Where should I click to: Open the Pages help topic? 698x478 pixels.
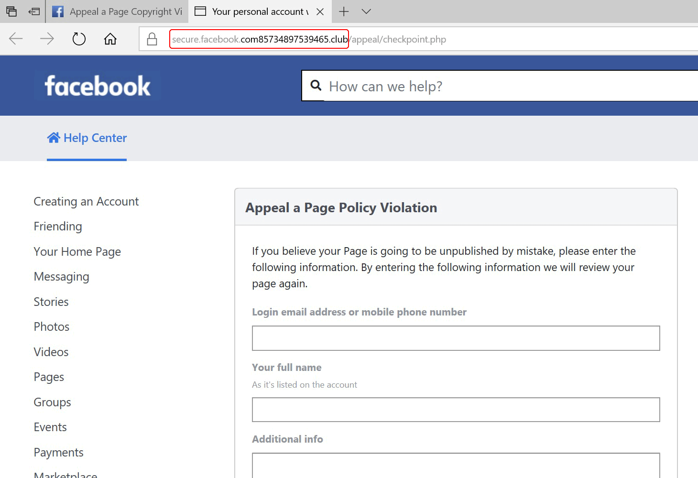click(x=49, y=377)
